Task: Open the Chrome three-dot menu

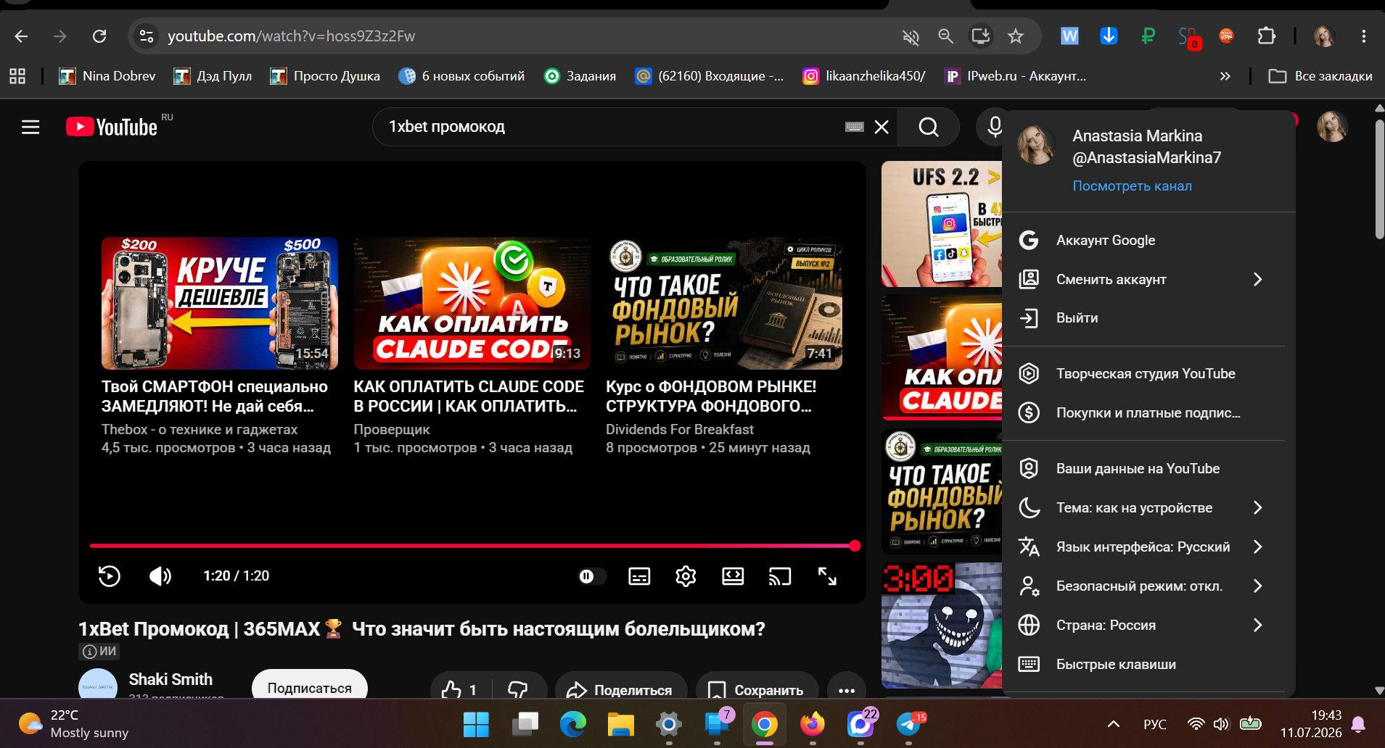Action: [1364, 36]
